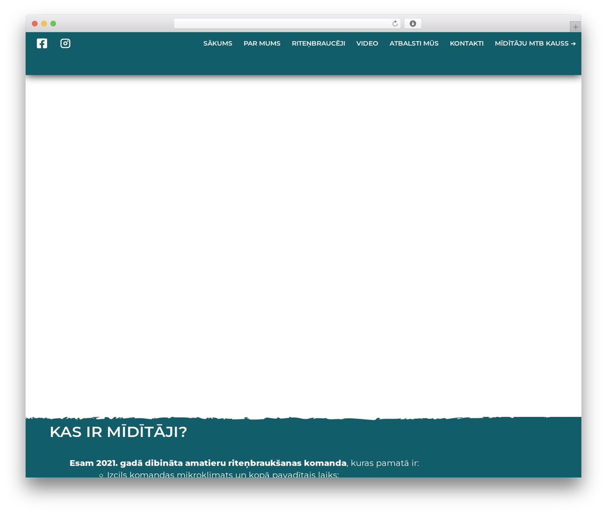Follow the MĪDĪTĀJU MTB KAUSS link
Viewport: 607px width, 514px height.
535,44
